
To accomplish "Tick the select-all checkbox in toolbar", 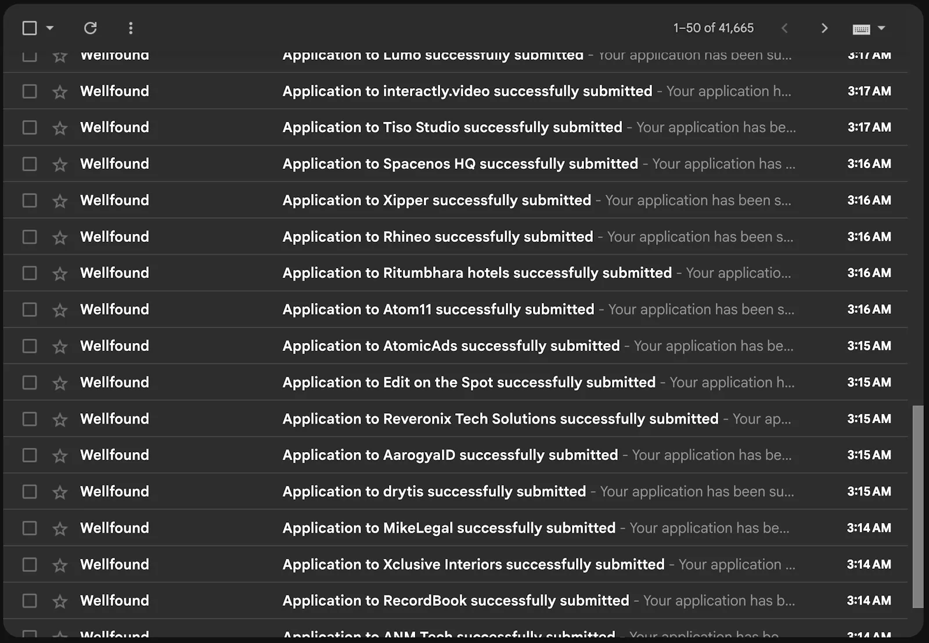I will (x=30, y=28).
